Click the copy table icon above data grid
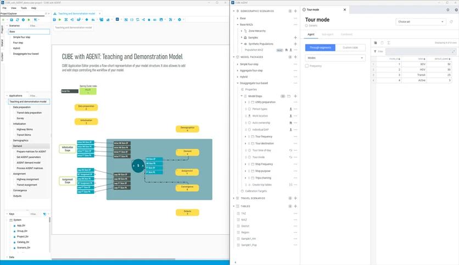Viewport: 459px width, 265px height. pyautogui.click(x=376, y=43)
